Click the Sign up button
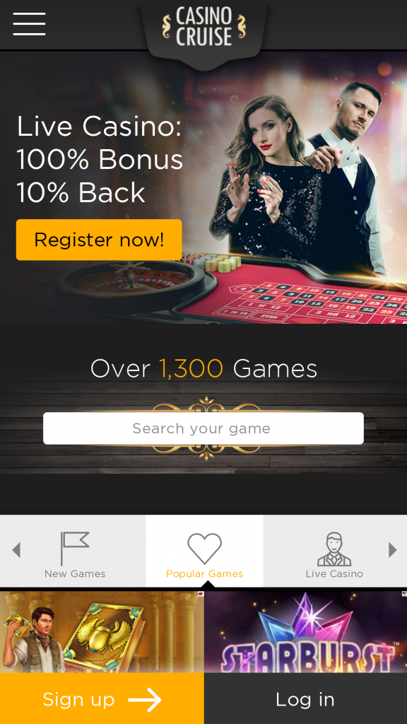The image size is (407, 724). [102, 699]
